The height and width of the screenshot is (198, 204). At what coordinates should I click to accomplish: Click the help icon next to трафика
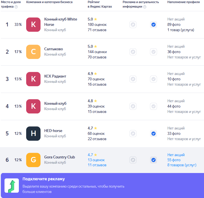point(16,7)
